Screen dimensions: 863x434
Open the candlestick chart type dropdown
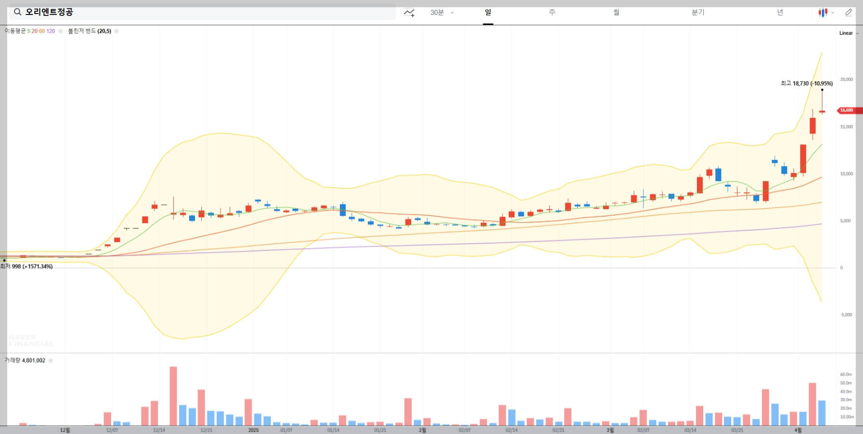(826, 13)
